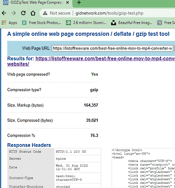Select the 'Yes' compressed value
This screenshot has width=175, height=188.
(x=94, y=74)
